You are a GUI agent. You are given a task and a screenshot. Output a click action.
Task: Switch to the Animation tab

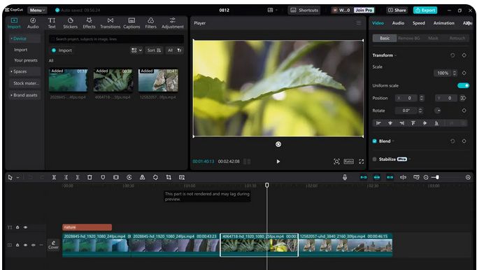443,23
